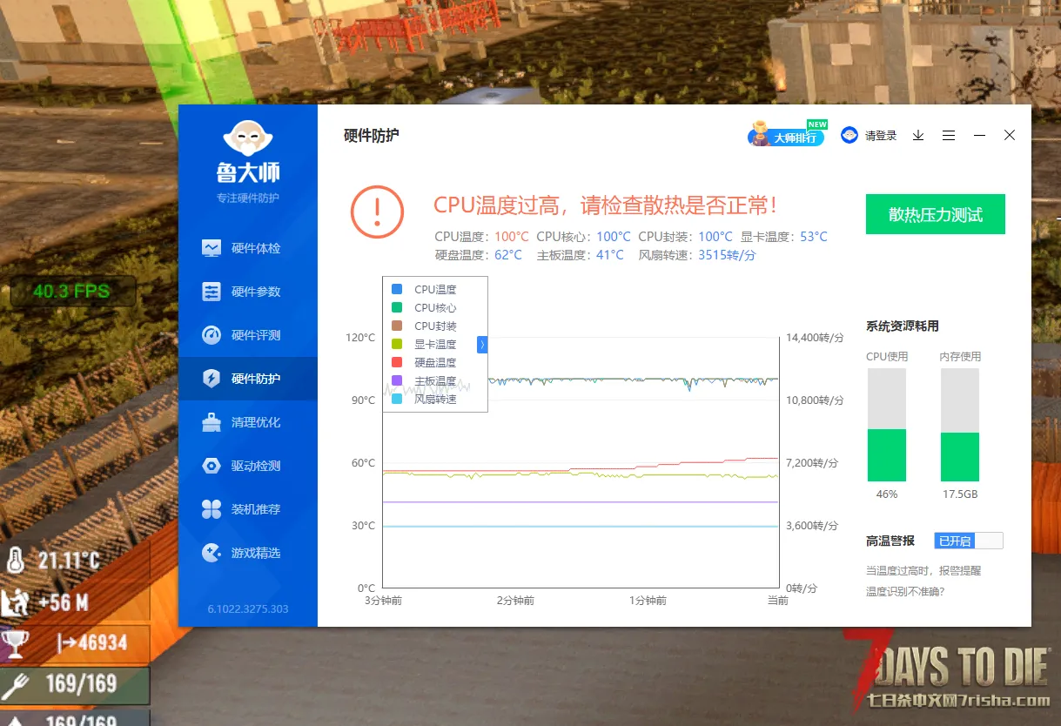Click the 驱动检测 hexagon icon

[212, 466]
